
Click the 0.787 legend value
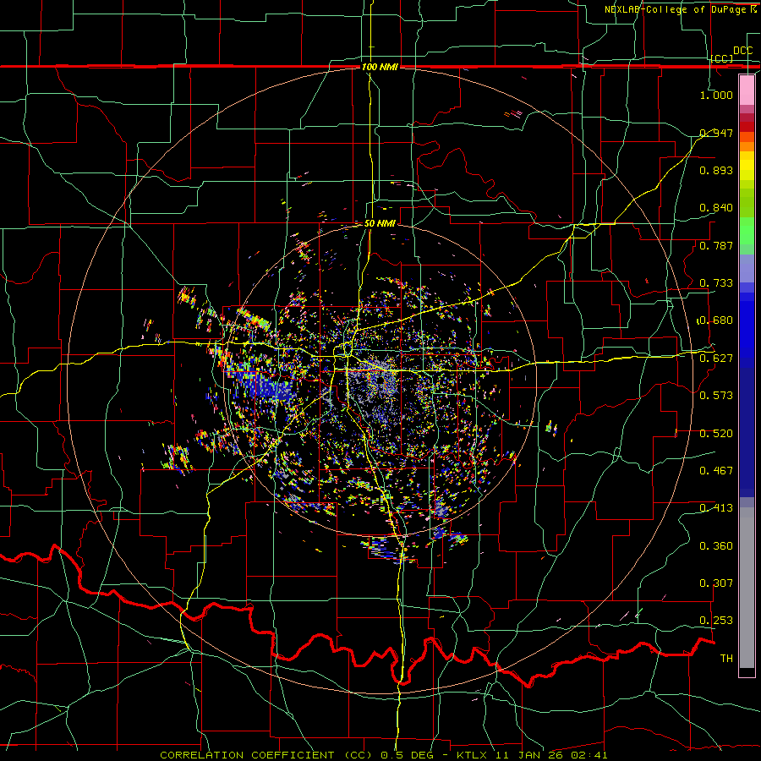pos(716,245)
